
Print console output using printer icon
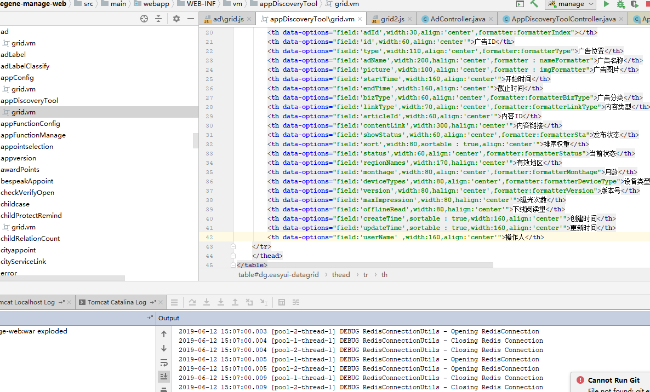(x=164, y=390)
